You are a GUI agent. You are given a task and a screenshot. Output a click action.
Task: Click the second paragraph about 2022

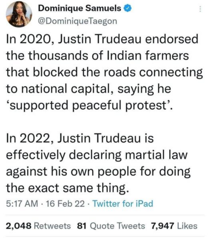(98, 163)
